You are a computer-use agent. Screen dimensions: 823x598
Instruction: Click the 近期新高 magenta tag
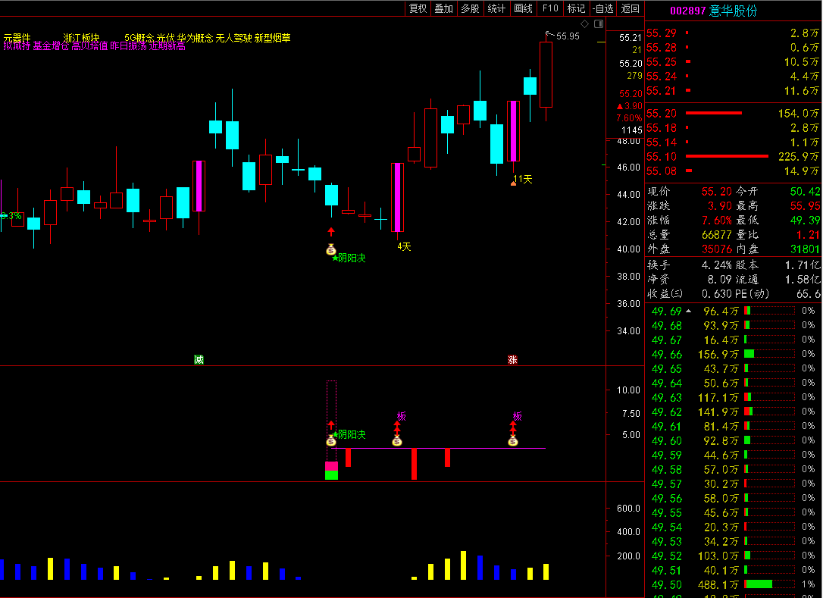[x=167, y=46]
